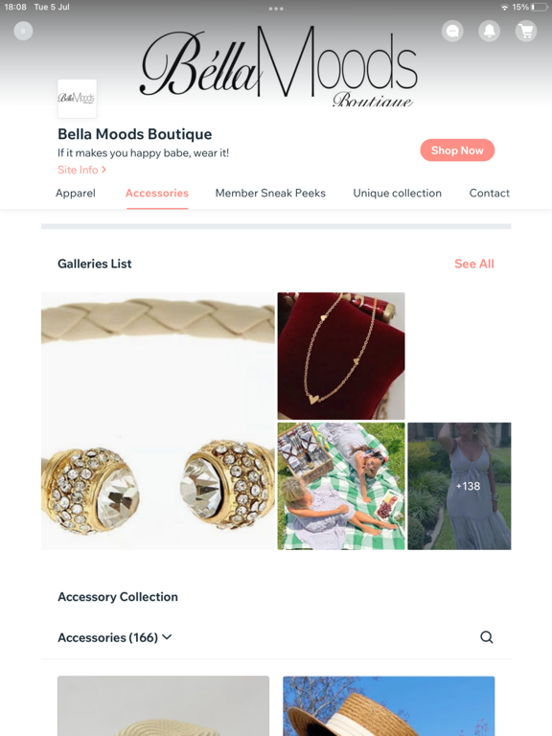Tap the battery status indicator

(x=540, y=7)
